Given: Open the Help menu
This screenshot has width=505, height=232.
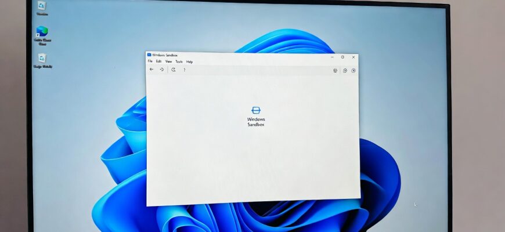Looking at the screenshot, I should [x=189, y=62].
